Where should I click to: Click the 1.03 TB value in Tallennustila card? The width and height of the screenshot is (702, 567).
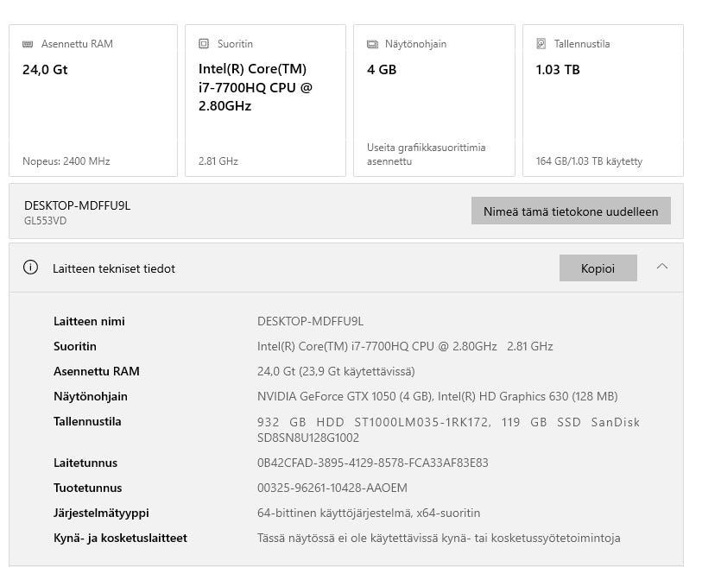coord(558,70)
